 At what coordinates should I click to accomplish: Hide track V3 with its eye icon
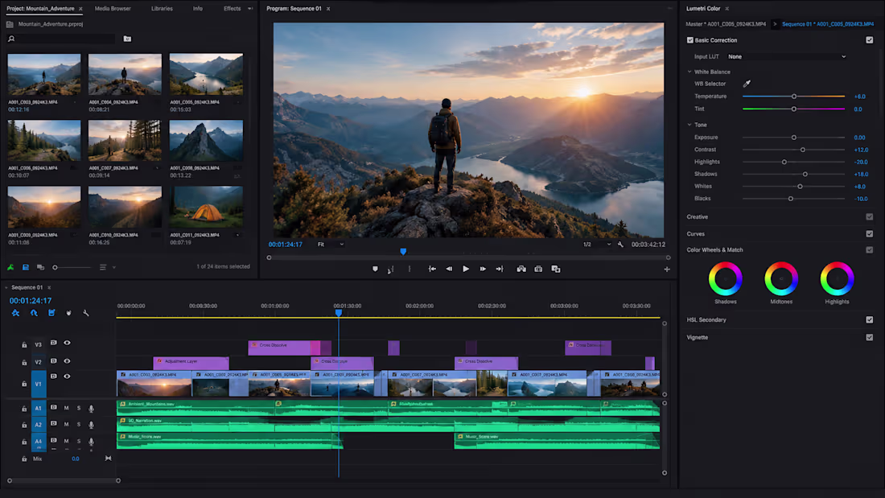pyautogui.click(x=67, y=343)
